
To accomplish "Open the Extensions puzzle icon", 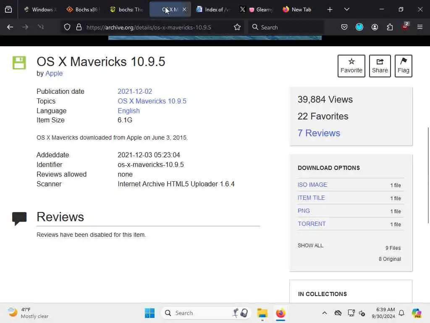I will 390,27.
